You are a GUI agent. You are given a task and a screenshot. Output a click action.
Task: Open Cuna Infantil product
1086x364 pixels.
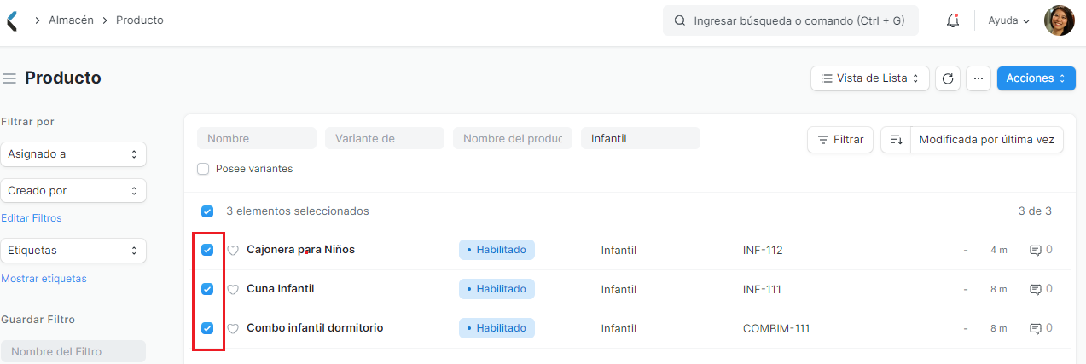[x=281, y=289]
